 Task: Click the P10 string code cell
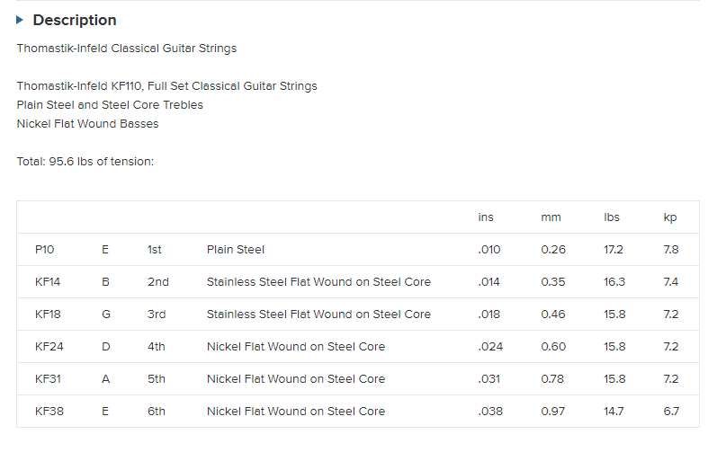tap(44, 250)
